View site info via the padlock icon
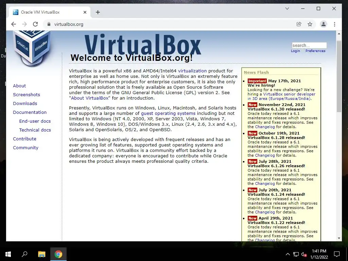The height and width of the screenshot is (261, 348). coord(49,24)
